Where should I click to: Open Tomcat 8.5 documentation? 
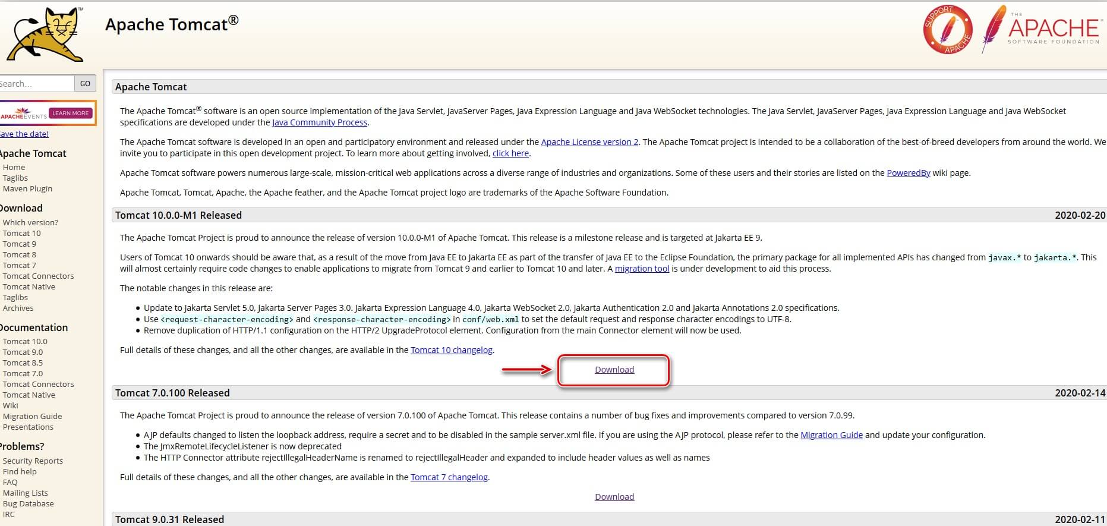[23, 363]
